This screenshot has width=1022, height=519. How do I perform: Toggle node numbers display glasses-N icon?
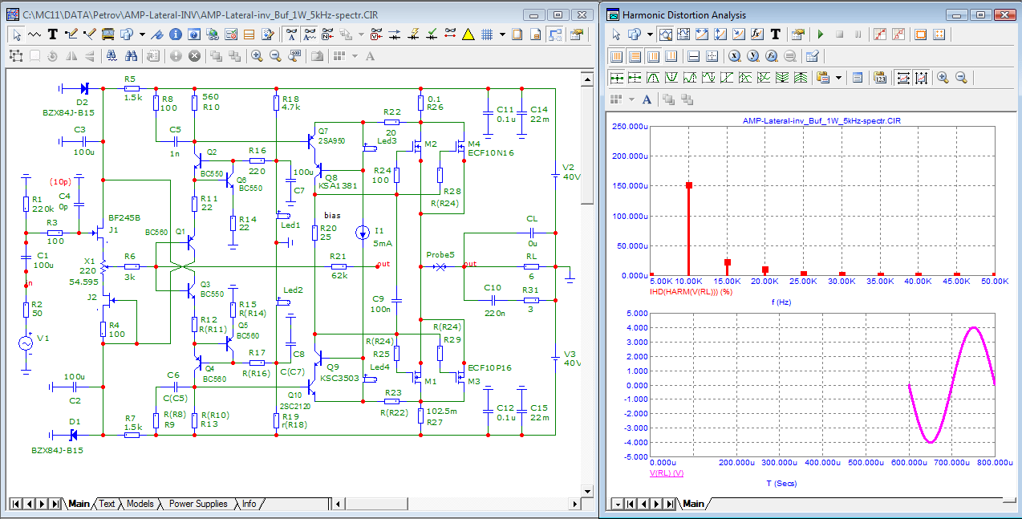(327, 34)
